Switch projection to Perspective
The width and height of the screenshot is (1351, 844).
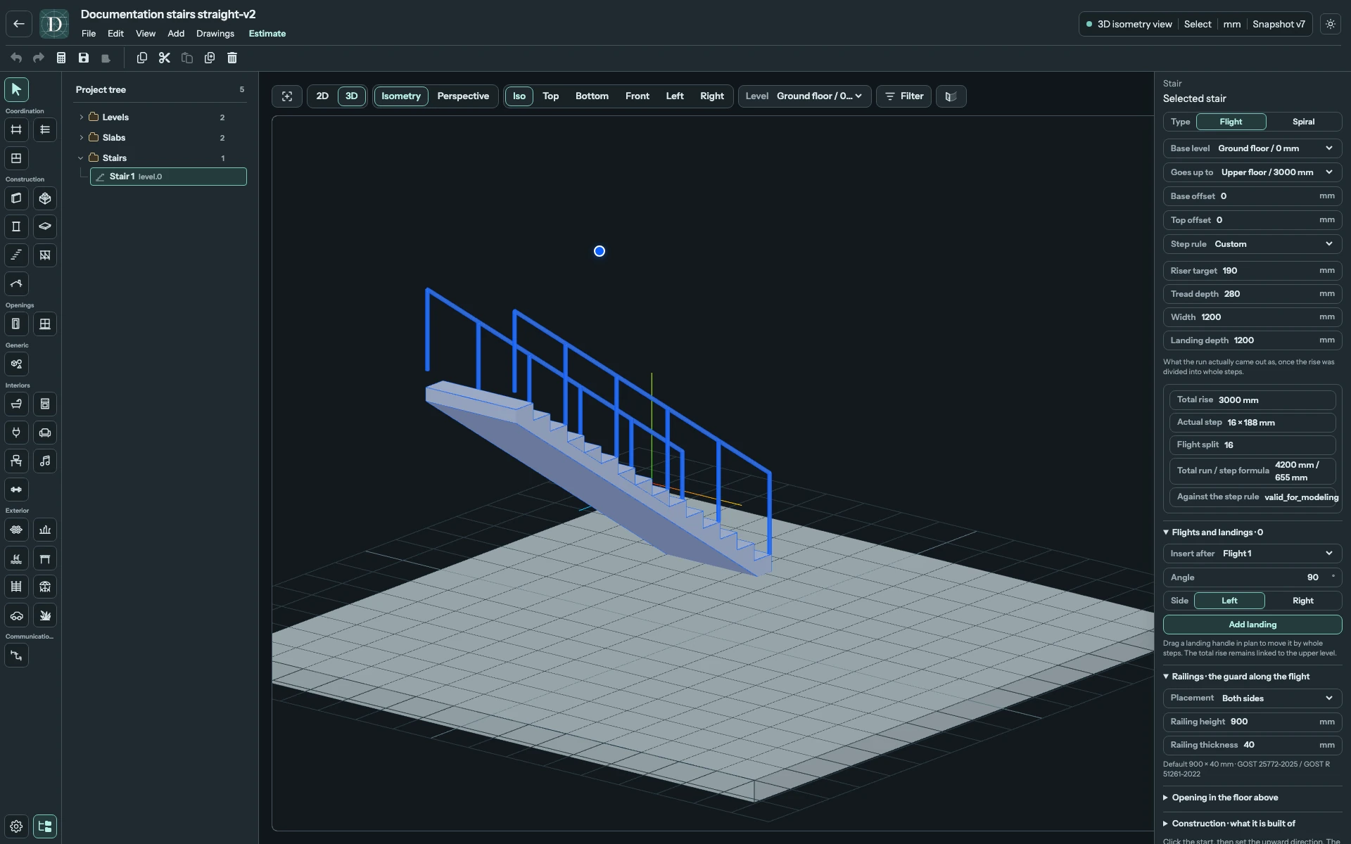click(x=463, y=96)
